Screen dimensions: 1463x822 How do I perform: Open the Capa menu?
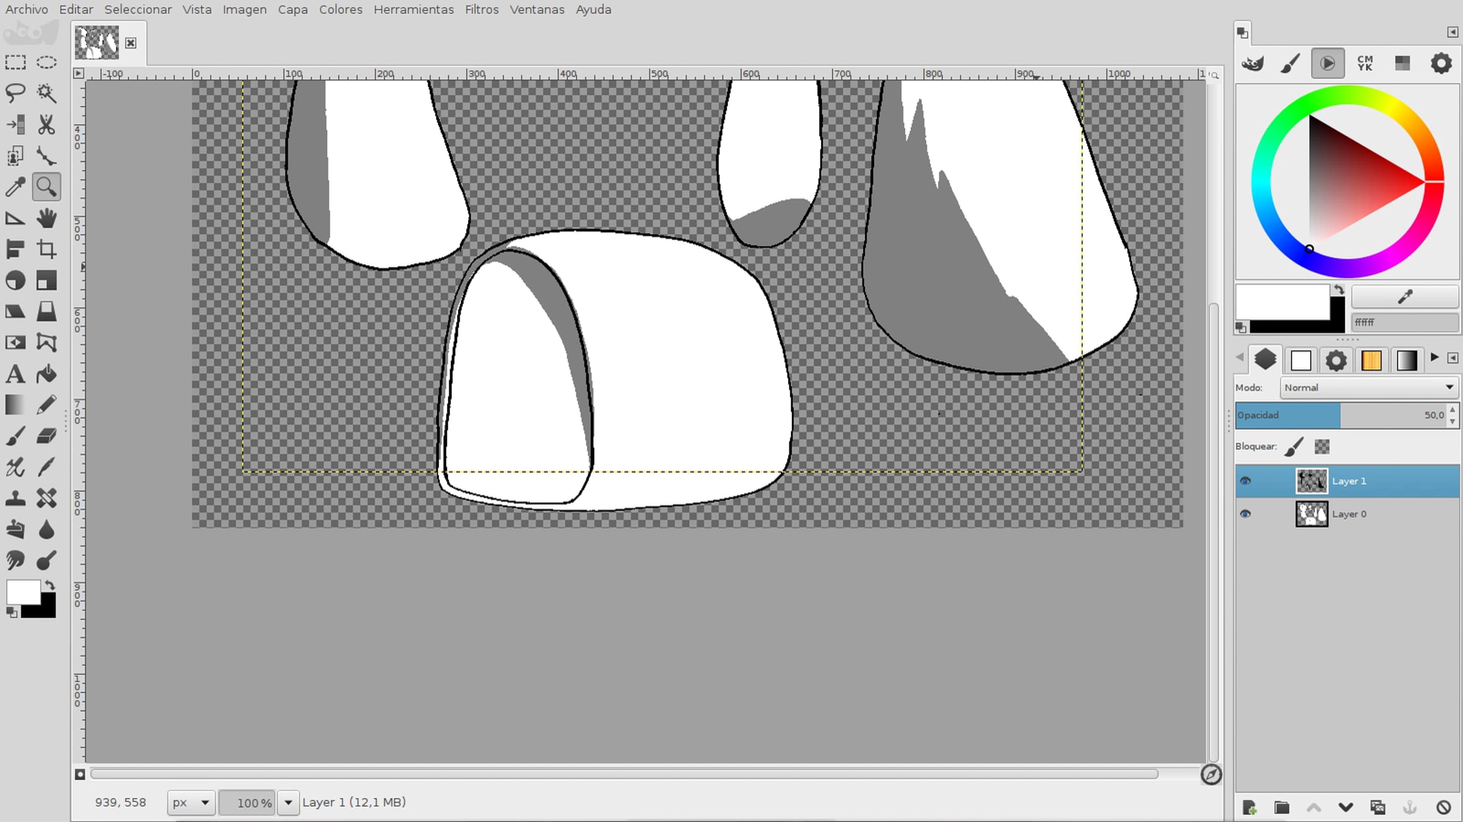(292, 10)
